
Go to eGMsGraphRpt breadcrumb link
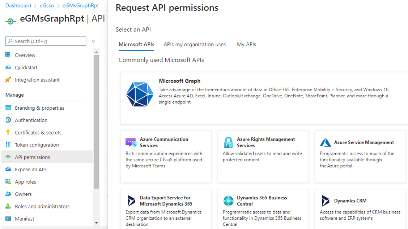(81, 5)
